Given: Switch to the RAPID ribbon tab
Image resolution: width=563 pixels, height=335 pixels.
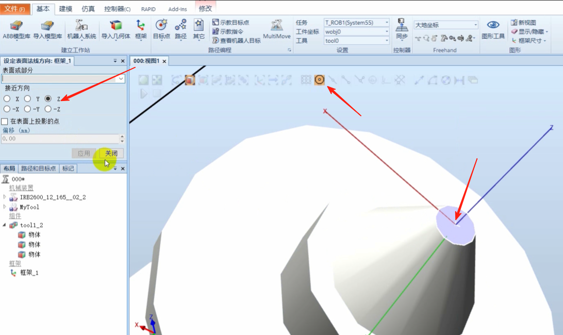Looking at the screenshot, I should pos(148,9).
